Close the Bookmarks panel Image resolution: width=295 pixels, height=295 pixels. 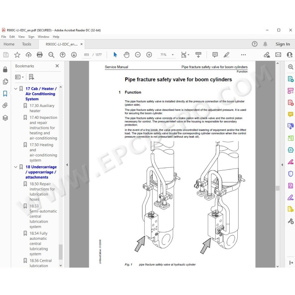[x=57, y=66]
